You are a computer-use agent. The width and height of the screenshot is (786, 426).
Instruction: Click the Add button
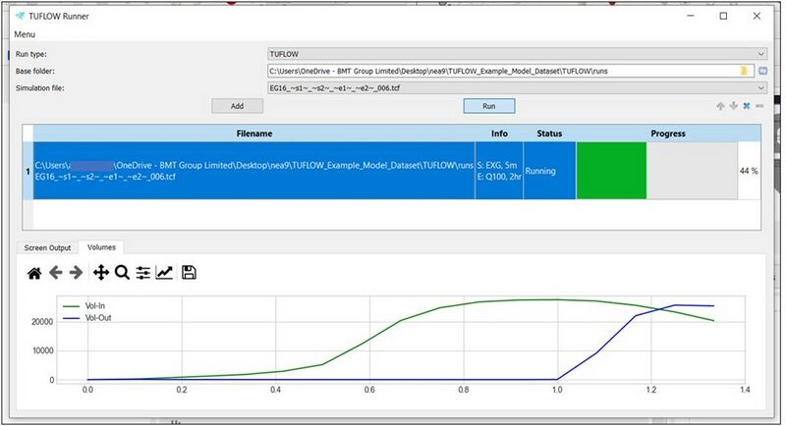237,105
